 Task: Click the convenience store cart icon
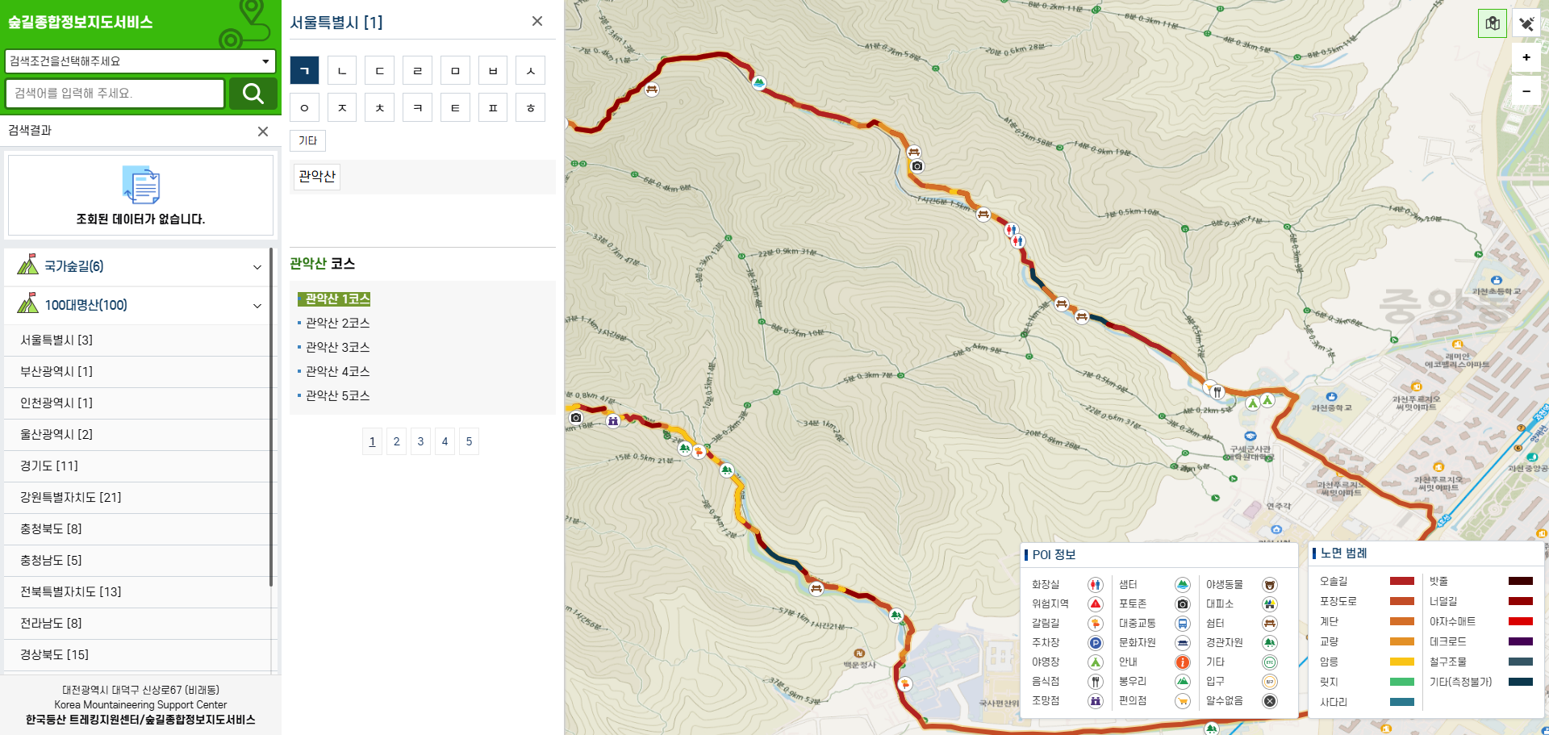[1182, 701]
